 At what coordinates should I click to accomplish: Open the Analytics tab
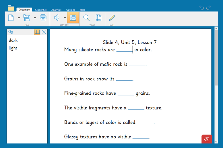[x=56, y=10]
